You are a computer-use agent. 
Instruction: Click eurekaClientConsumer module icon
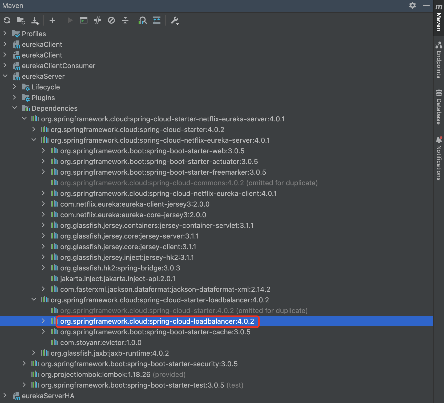point(17,66)
